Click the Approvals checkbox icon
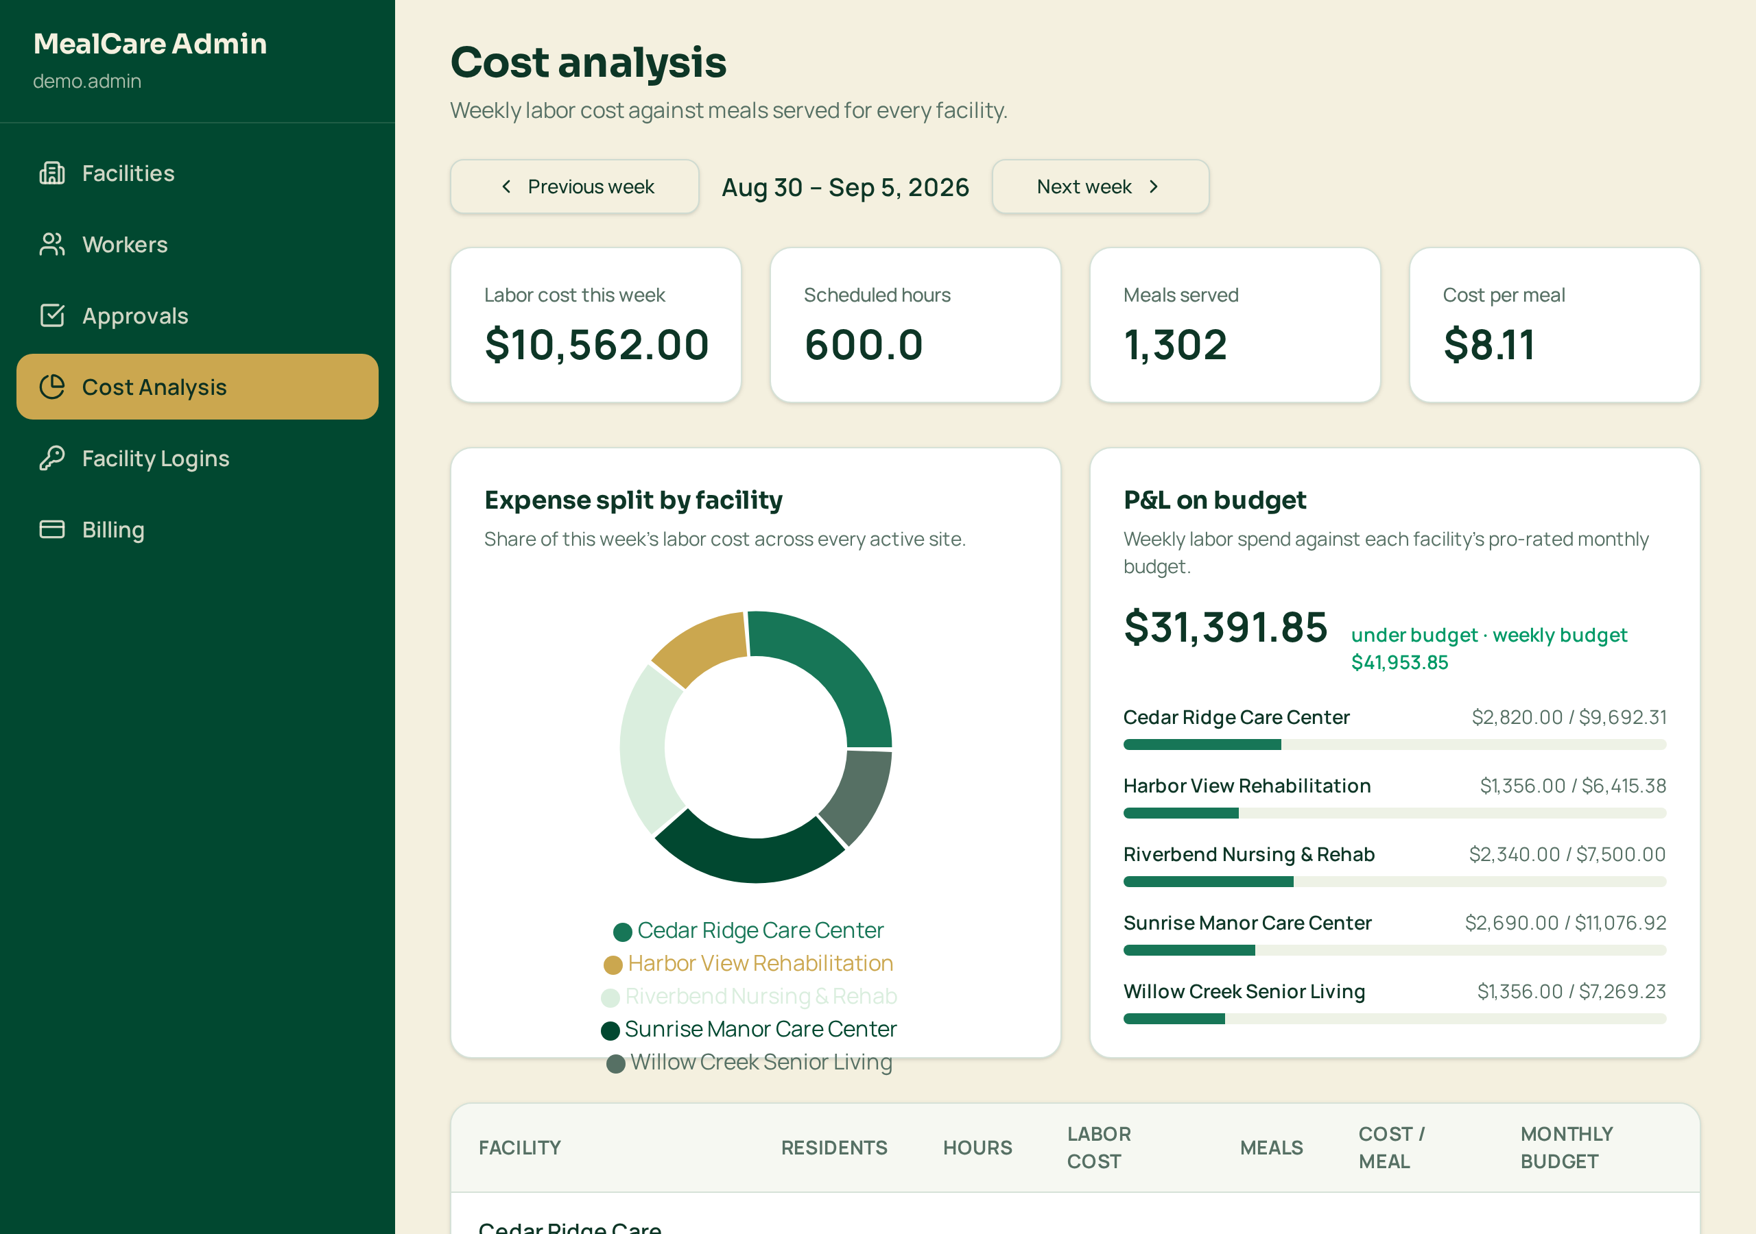Image resolution: width=1756 pixels, height=1234 pixels. pos(52,316)
